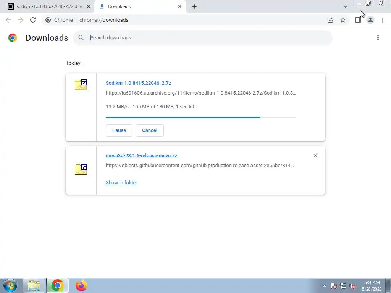Click the network tray icon
391x293 pixels.
coord(343,286)
